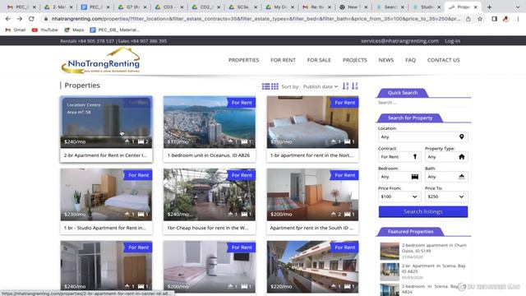
Task: Switch to list view layout icon
Action: coord(265,86)
